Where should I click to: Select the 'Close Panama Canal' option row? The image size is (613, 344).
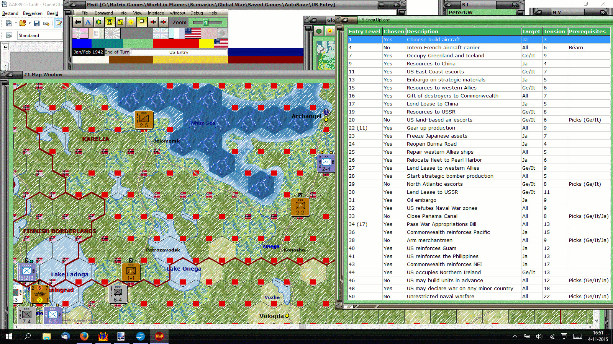click(479, 216)
